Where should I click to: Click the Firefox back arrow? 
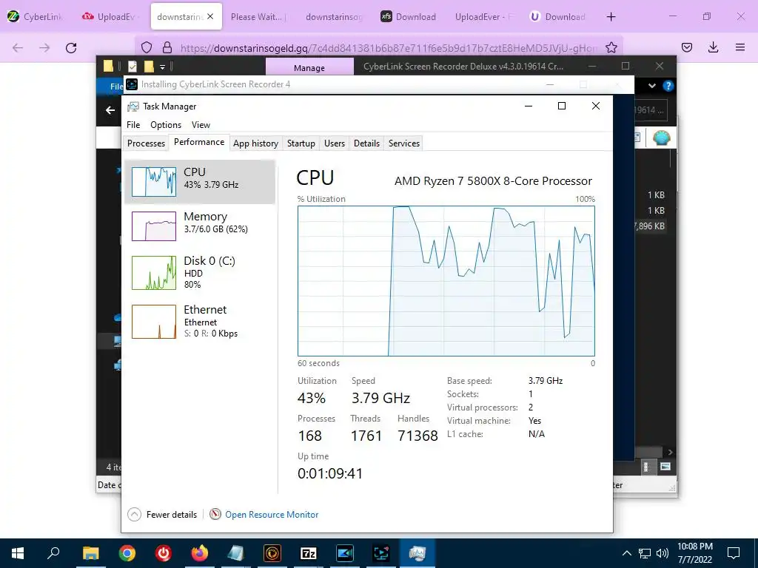coord(18,47)
